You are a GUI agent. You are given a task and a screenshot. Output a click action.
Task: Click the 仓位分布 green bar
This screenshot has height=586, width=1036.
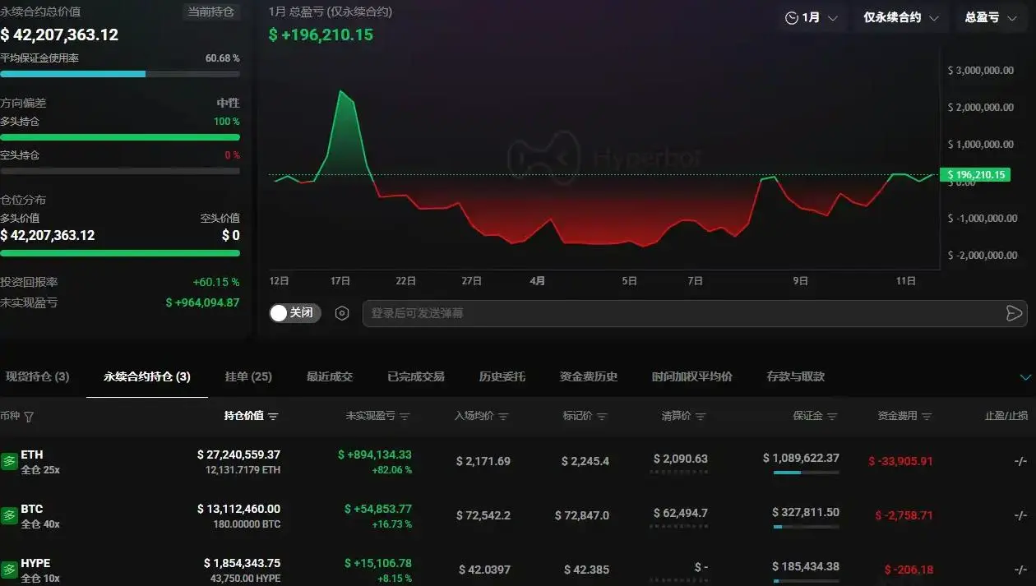(120, 253)
